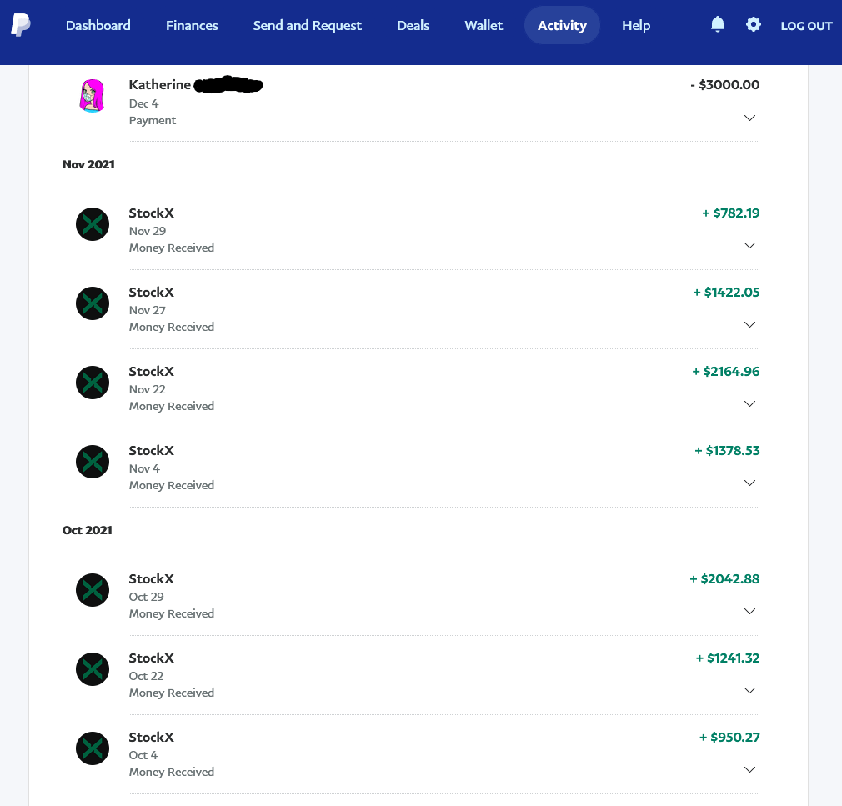Expand the $1422.05 StockX transaction

click(749, 325)
